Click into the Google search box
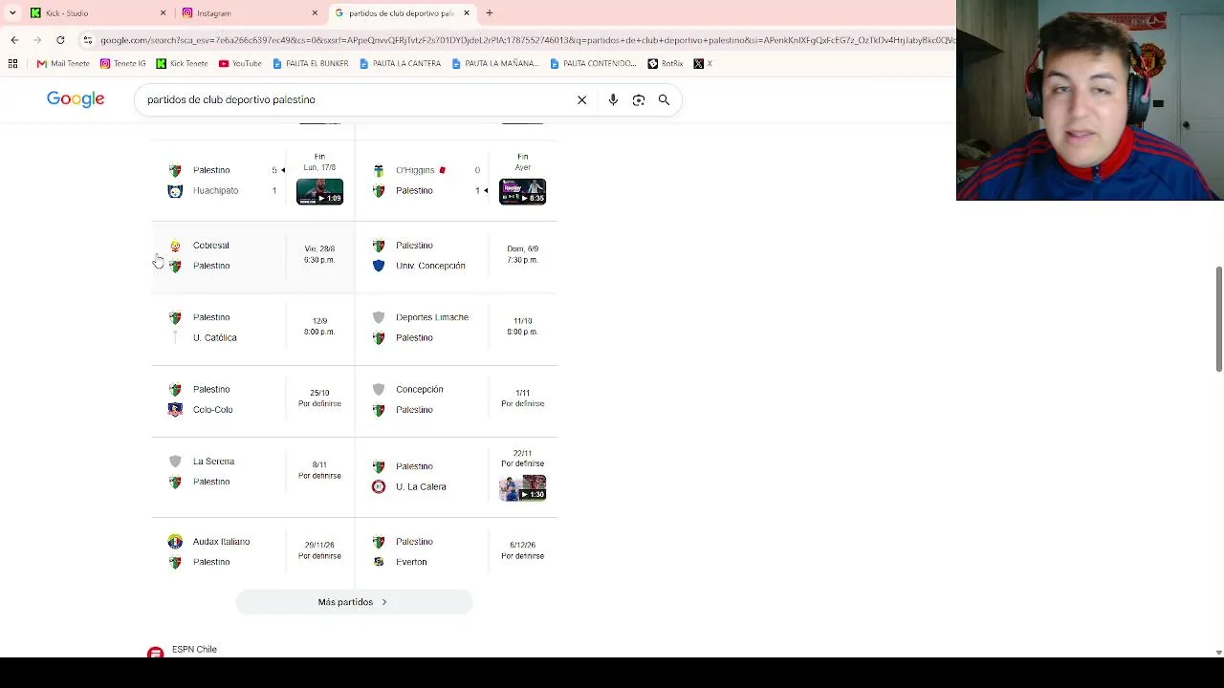The image size is (1224, 688). (354, 99)
